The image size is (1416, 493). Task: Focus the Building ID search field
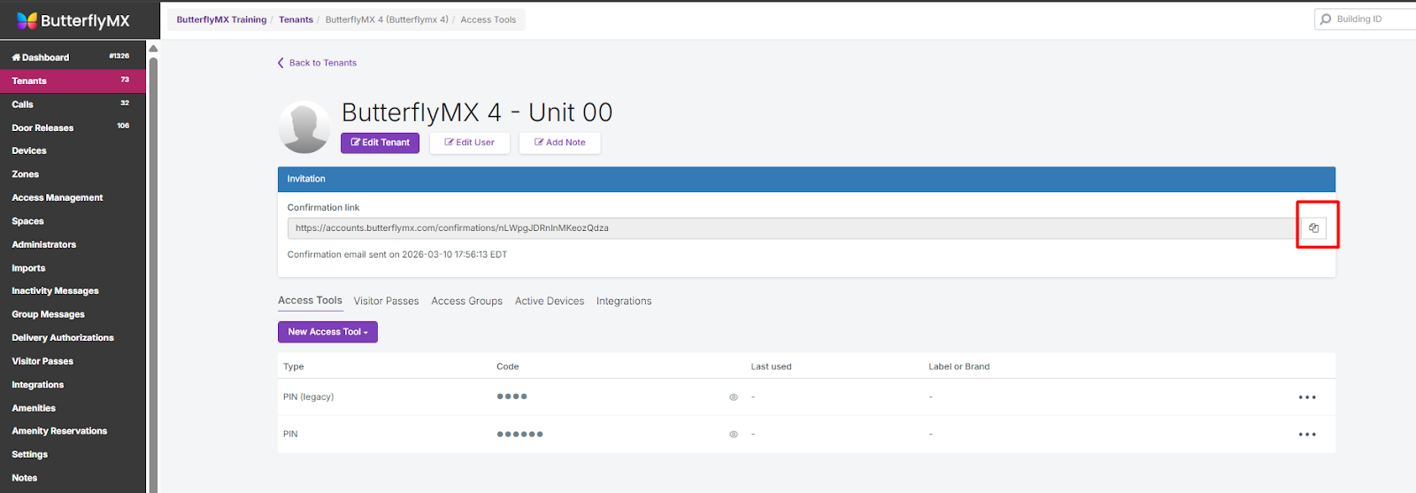(x=1372, y=19)
